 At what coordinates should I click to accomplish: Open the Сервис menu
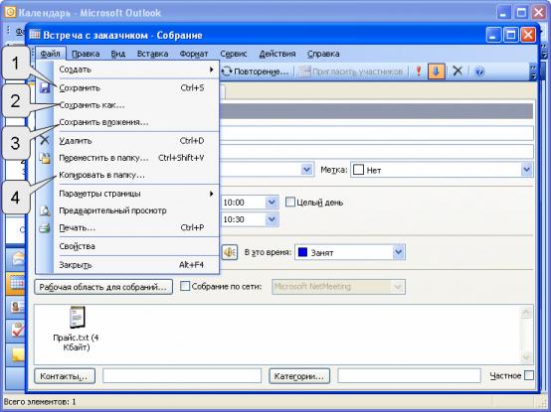pos(234,54)
